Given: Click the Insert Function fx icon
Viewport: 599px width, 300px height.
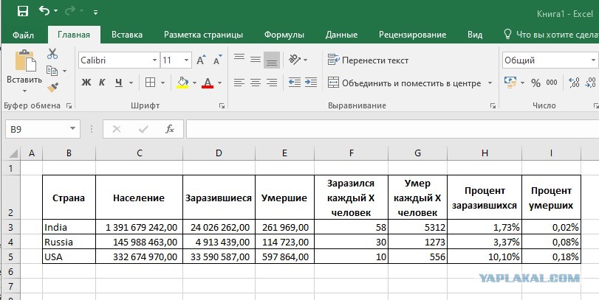Looking at the screenshot, I should [x=170, y=129].
